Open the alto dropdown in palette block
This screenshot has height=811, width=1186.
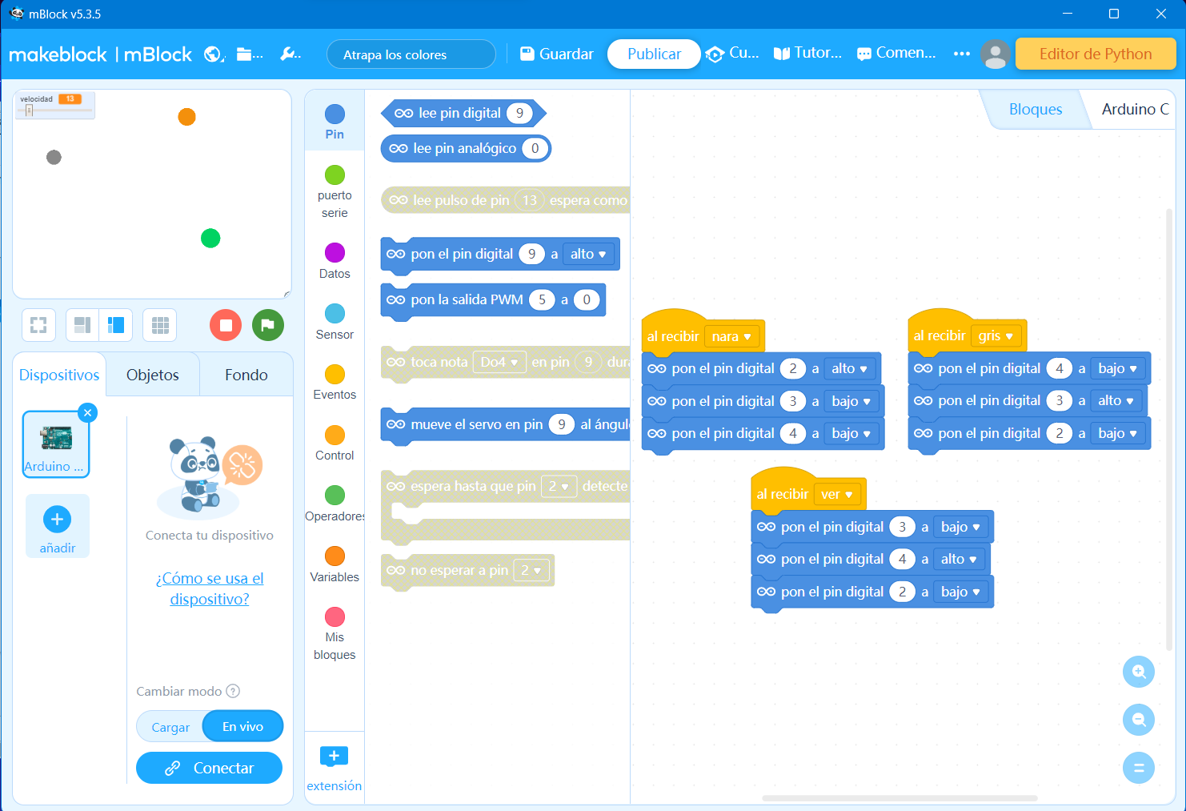[x=590, y=254]
